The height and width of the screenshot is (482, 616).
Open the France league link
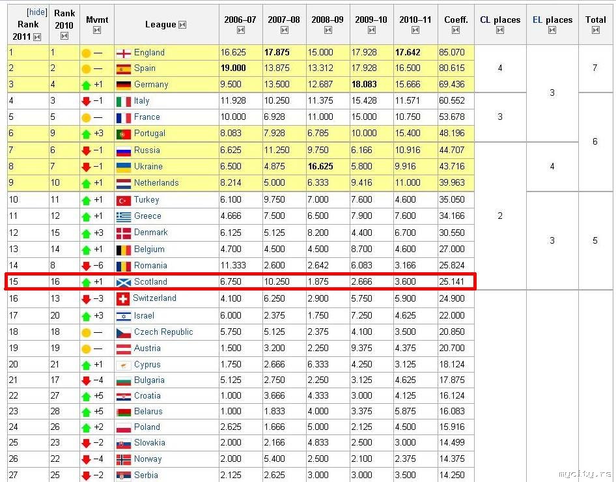pyautogui.click(x=147, y=117)
